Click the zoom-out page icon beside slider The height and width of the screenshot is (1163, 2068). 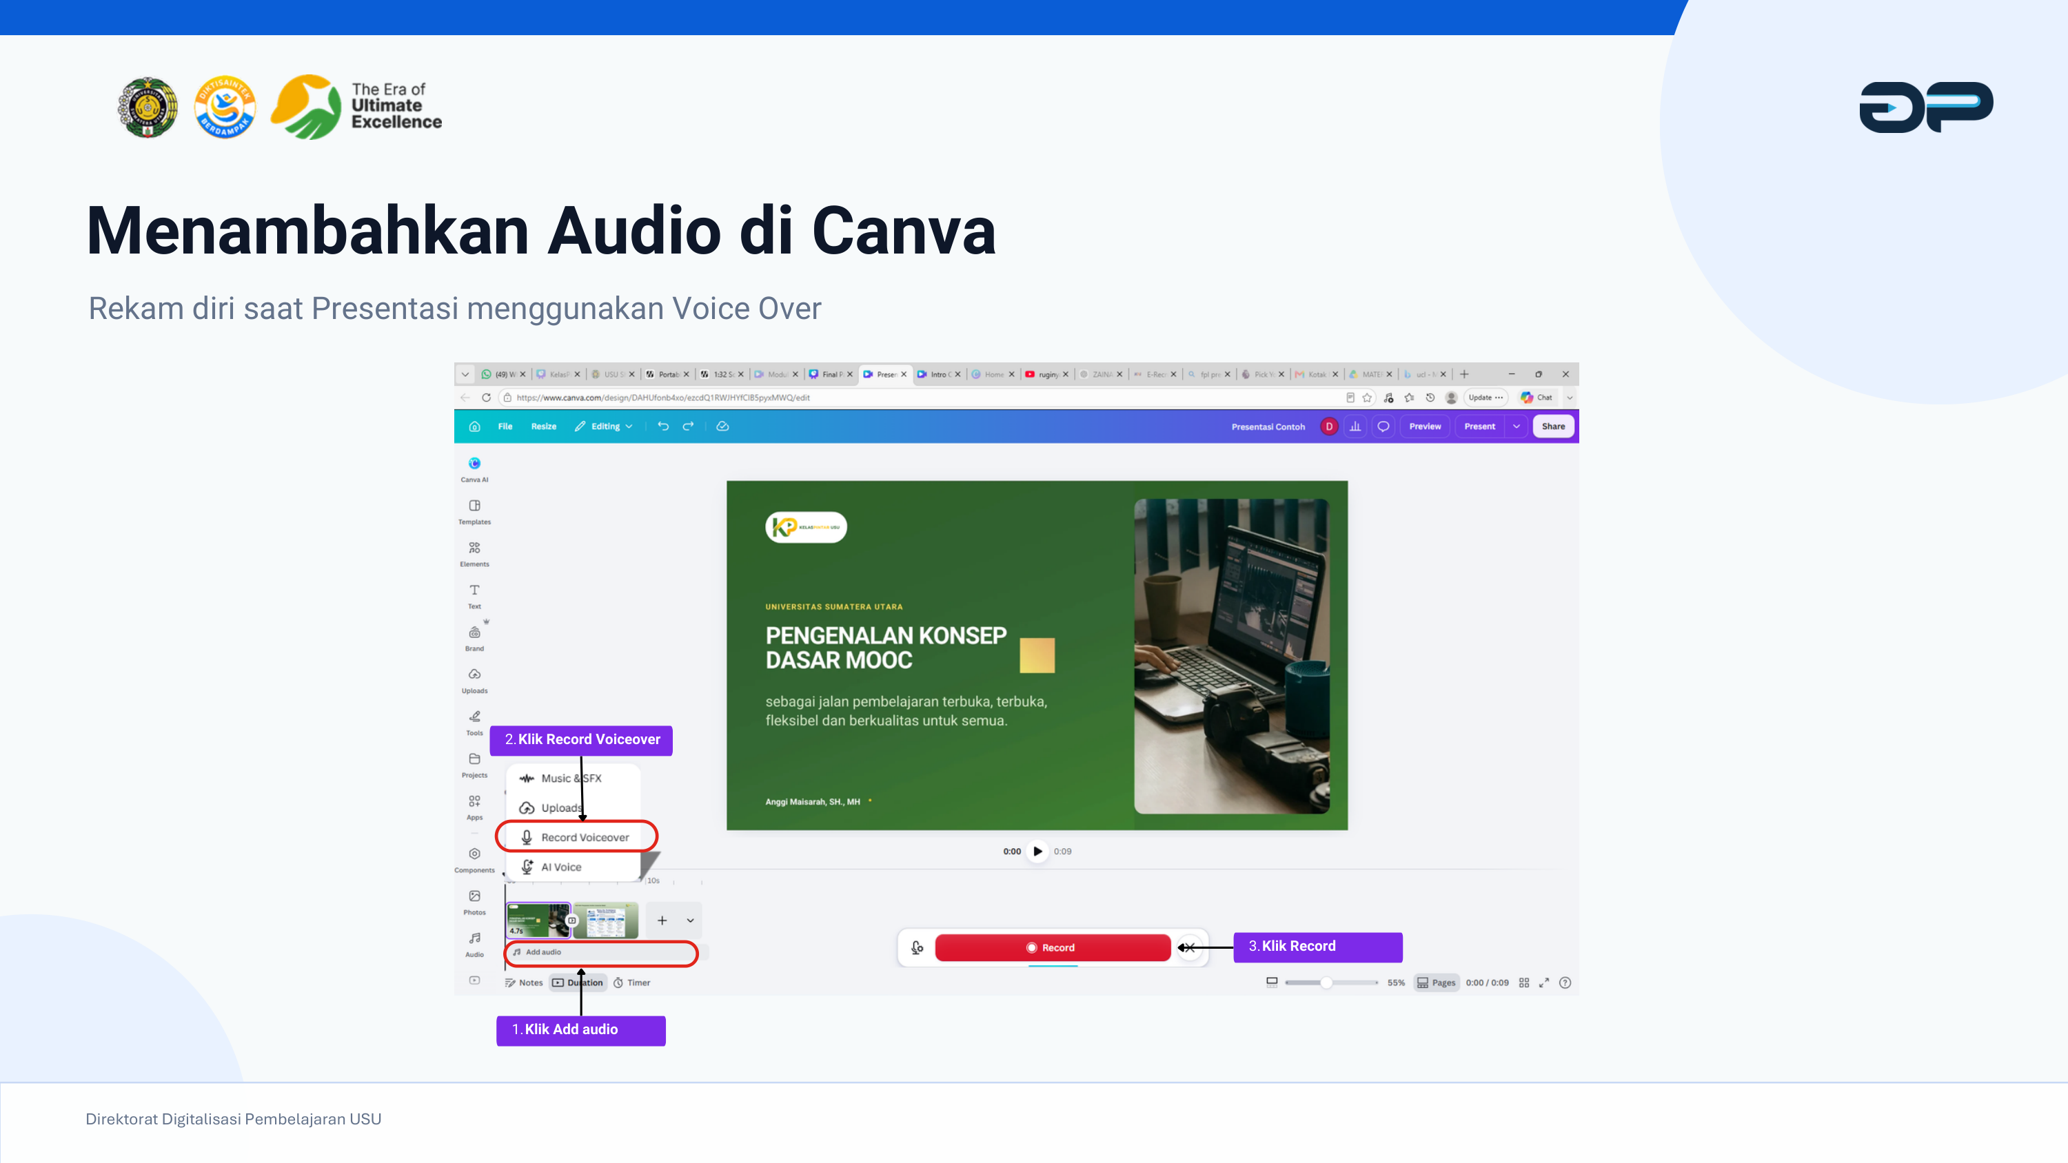[1272, 982]
